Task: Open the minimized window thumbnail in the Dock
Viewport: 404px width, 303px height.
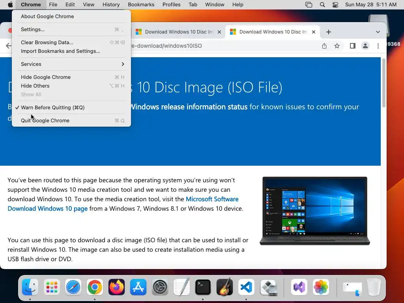Action: coord(352,288)
